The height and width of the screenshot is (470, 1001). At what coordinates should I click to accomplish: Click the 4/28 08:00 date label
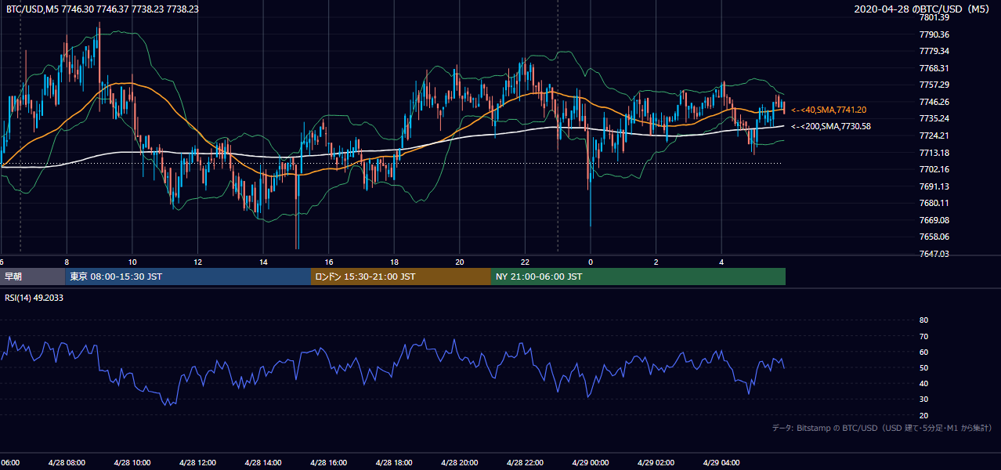66,462
